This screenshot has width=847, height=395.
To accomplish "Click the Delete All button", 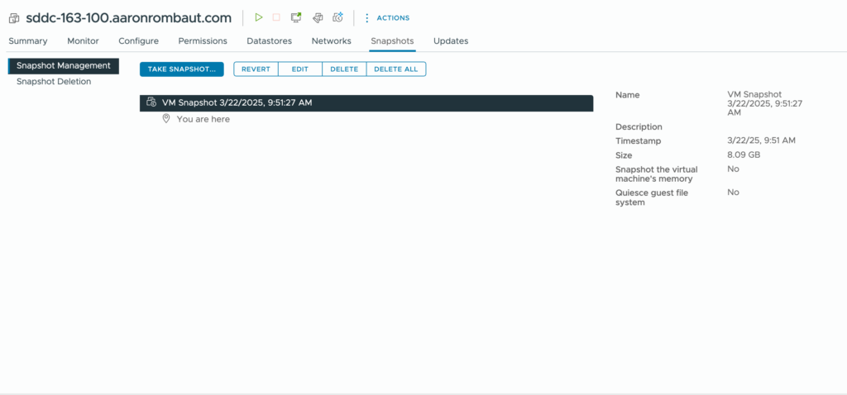I will pos(396,69).
